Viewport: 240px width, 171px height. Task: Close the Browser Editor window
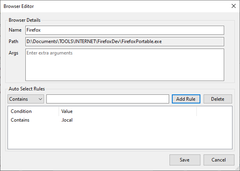pyautogui.click(x=233, y=6)
